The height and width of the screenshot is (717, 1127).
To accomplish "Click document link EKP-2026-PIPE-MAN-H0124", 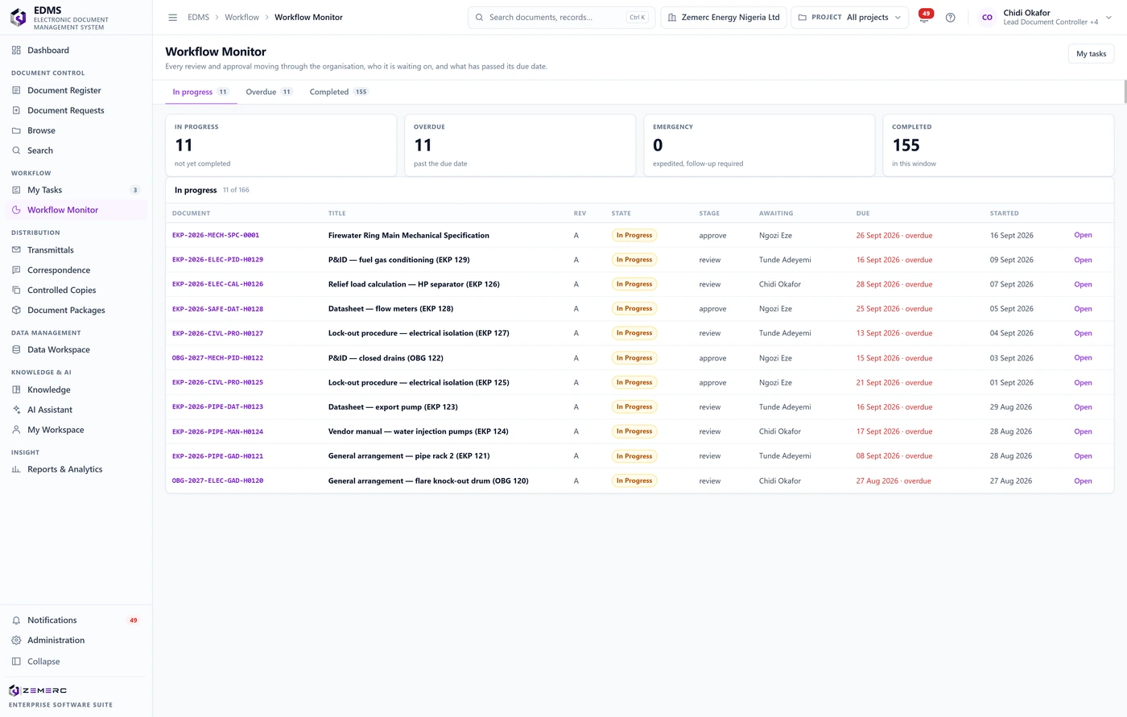I will [217, 431].
